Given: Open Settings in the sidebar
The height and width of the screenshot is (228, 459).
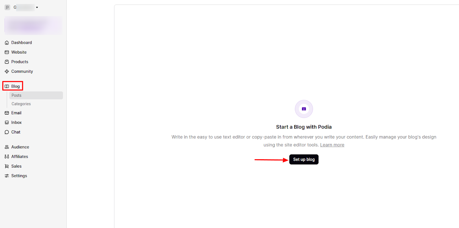Looking at the screenshot, I should (19, 176).
